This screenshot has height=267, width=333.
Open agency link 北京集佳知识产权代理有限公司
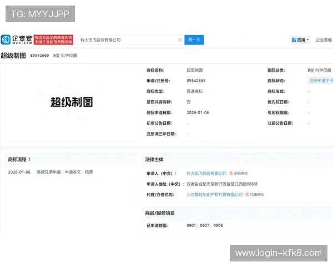[x=214, y=195]
